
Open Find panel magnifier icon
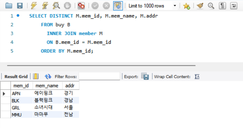coord(211,6)
